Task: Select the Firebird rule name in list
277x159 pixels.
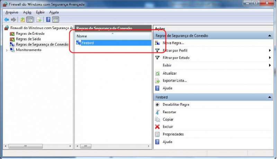Action: point(88,43)
